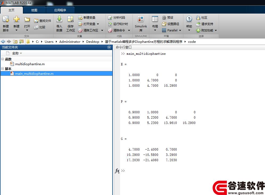Screen dimensions: 265x195
Task: Open Layout (布局) dropdown arrow
Action: [155, 30]
